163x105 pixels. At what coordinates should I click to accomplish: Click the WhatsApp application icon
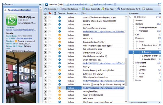[12, 20]
